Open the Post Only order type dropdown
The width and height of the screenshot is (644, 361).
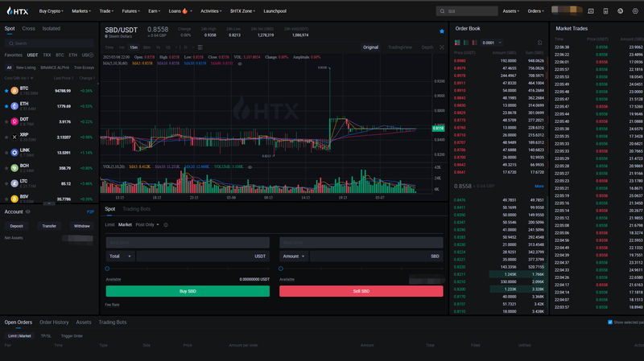(x=147, y=225)
